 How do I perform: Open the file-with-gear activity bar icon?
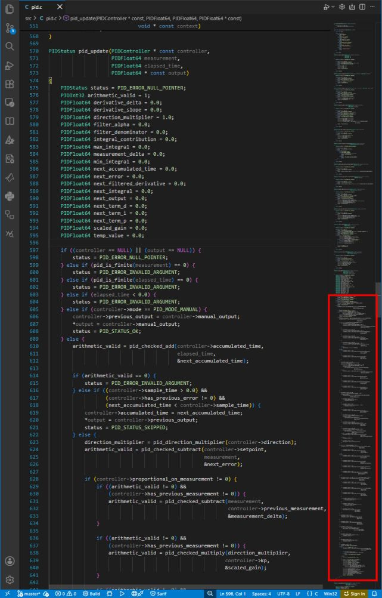pos(10,159)
